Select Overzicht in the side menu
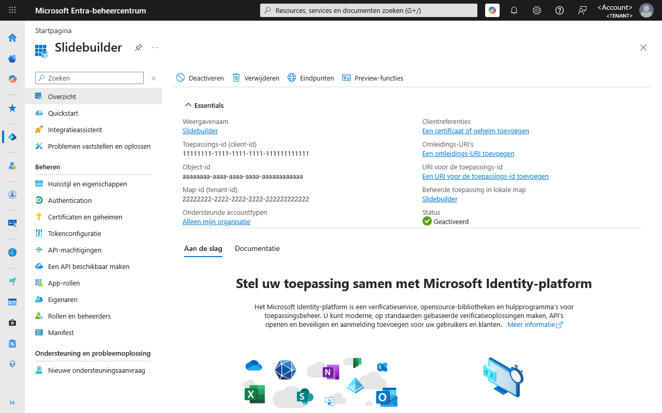Screen dimensions: 662x413 [x=93, y=97]
